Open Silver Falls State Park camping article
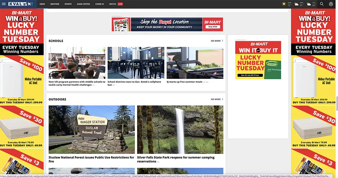 pos(176,159)
